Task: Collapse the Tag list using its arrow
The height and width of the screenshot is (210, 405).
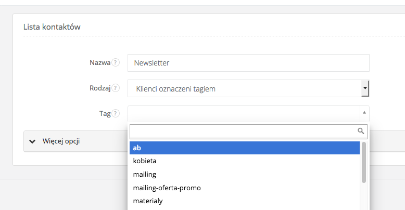Action: point(364,113)
